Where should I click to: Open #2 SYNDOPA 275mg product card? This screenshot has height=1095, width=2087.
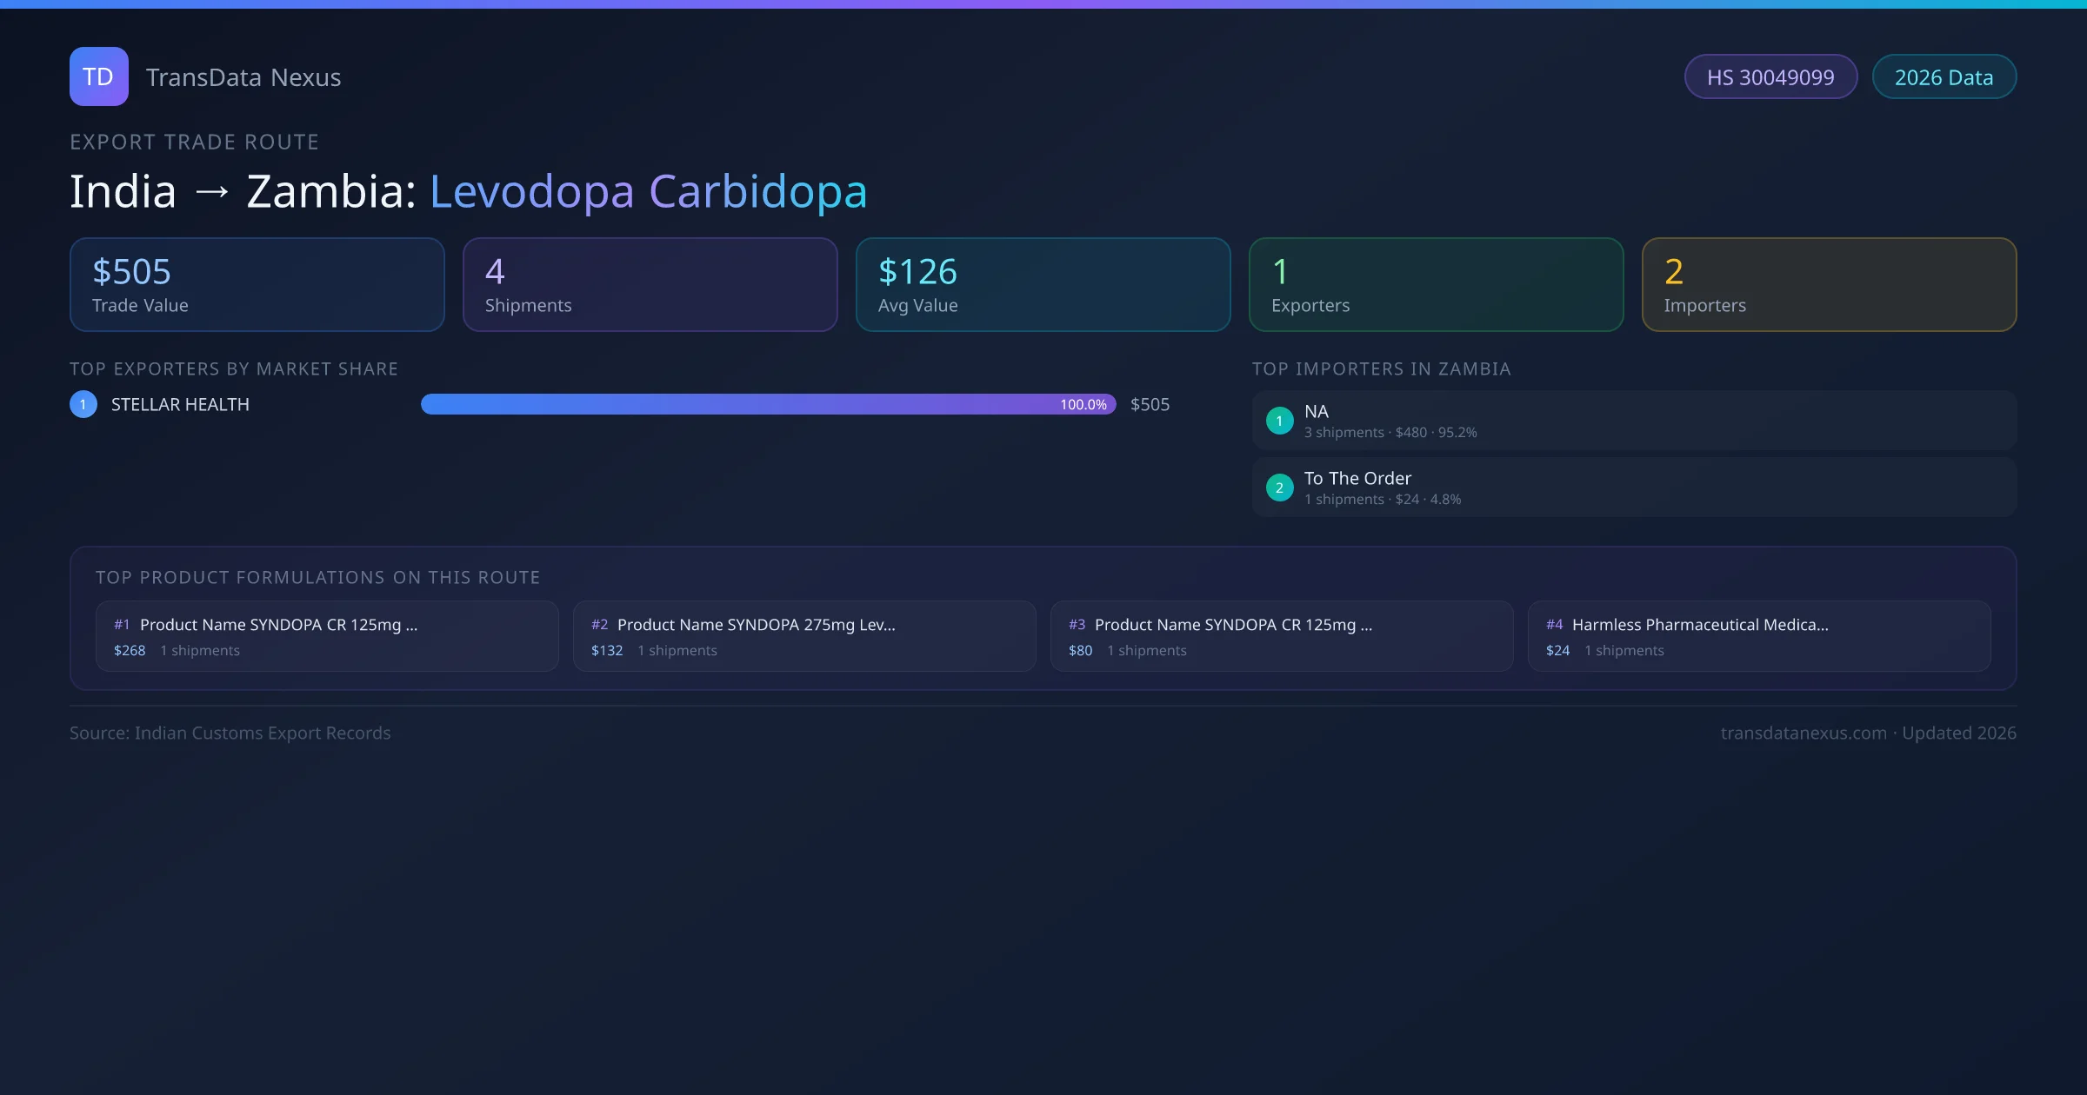point(804,636)
